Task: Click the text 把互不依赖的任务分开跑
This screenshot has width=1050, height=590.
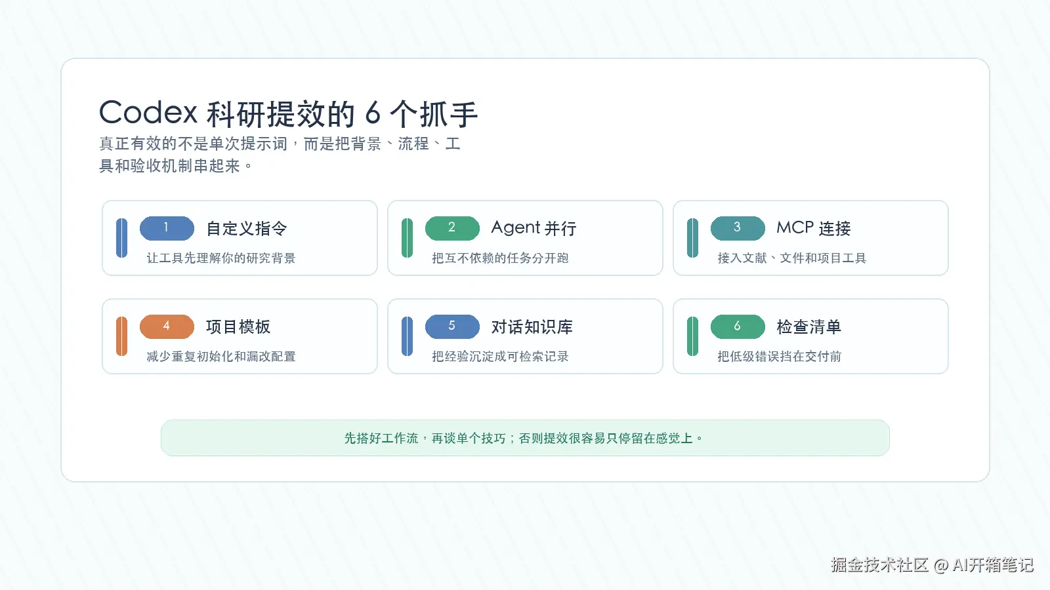Action: (500, 258)
